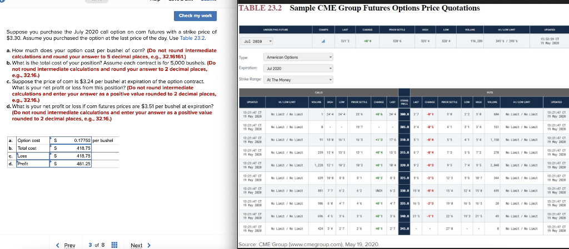The height and width of the screenshot is (249, 569).
Task: Click the calls volume value 986
Action: coord(321,203)
